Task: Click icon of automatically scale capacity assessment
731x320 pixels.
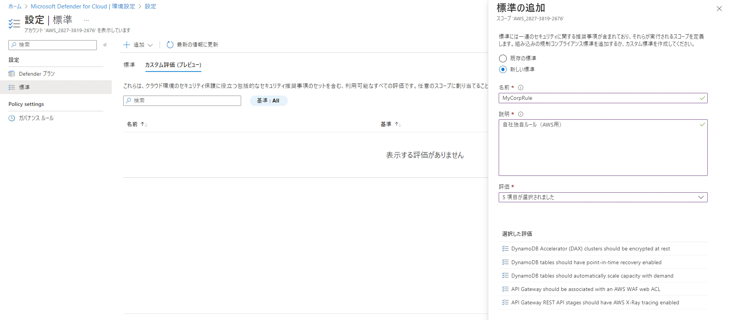Action: pos(505,276)
